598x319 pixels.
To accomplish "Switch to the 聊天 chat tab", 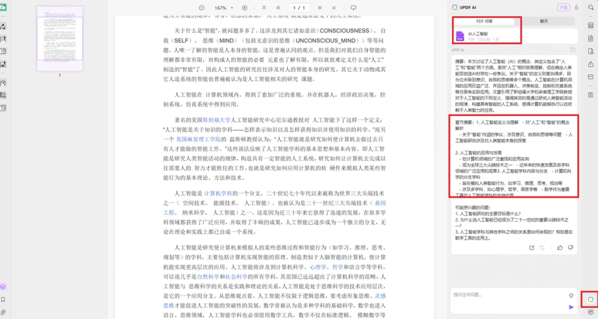I will 544,22.
